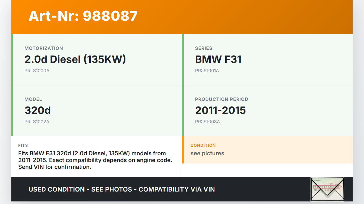Select the 320d model value

tap(38, 110)
